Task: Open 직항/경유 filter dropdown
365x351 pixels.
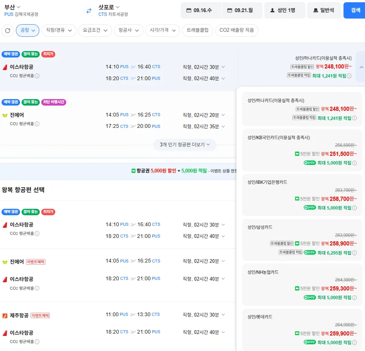Action: point(59,30)
